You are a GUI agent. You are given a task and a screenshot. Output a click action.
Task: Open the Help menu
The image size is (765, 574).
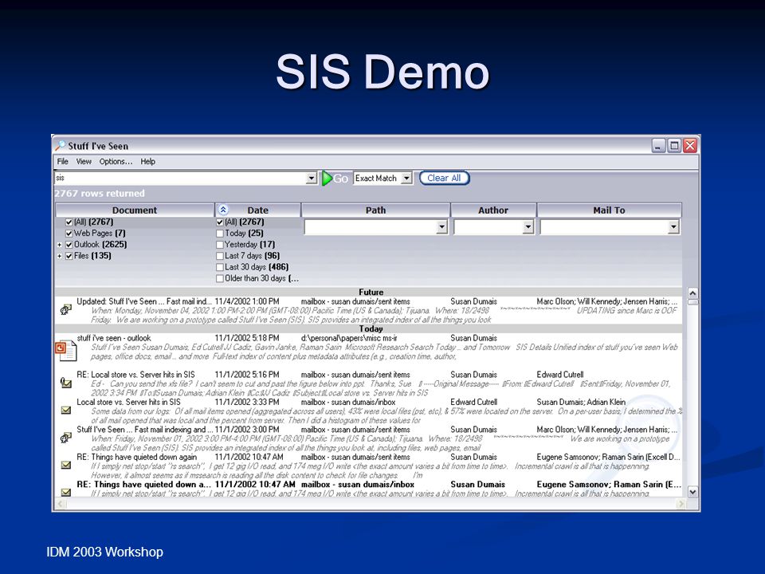click(148, 162)
